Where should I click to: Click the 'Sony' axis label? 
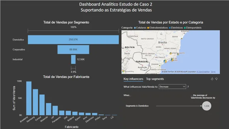click(104, 118)
